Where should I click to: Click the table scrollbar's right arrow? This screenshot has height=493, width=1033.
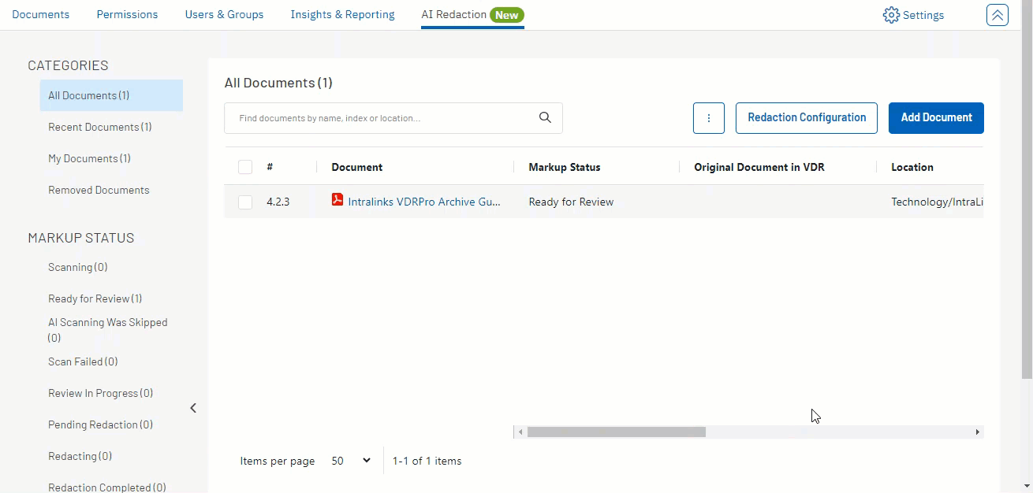tap(978, 432)
